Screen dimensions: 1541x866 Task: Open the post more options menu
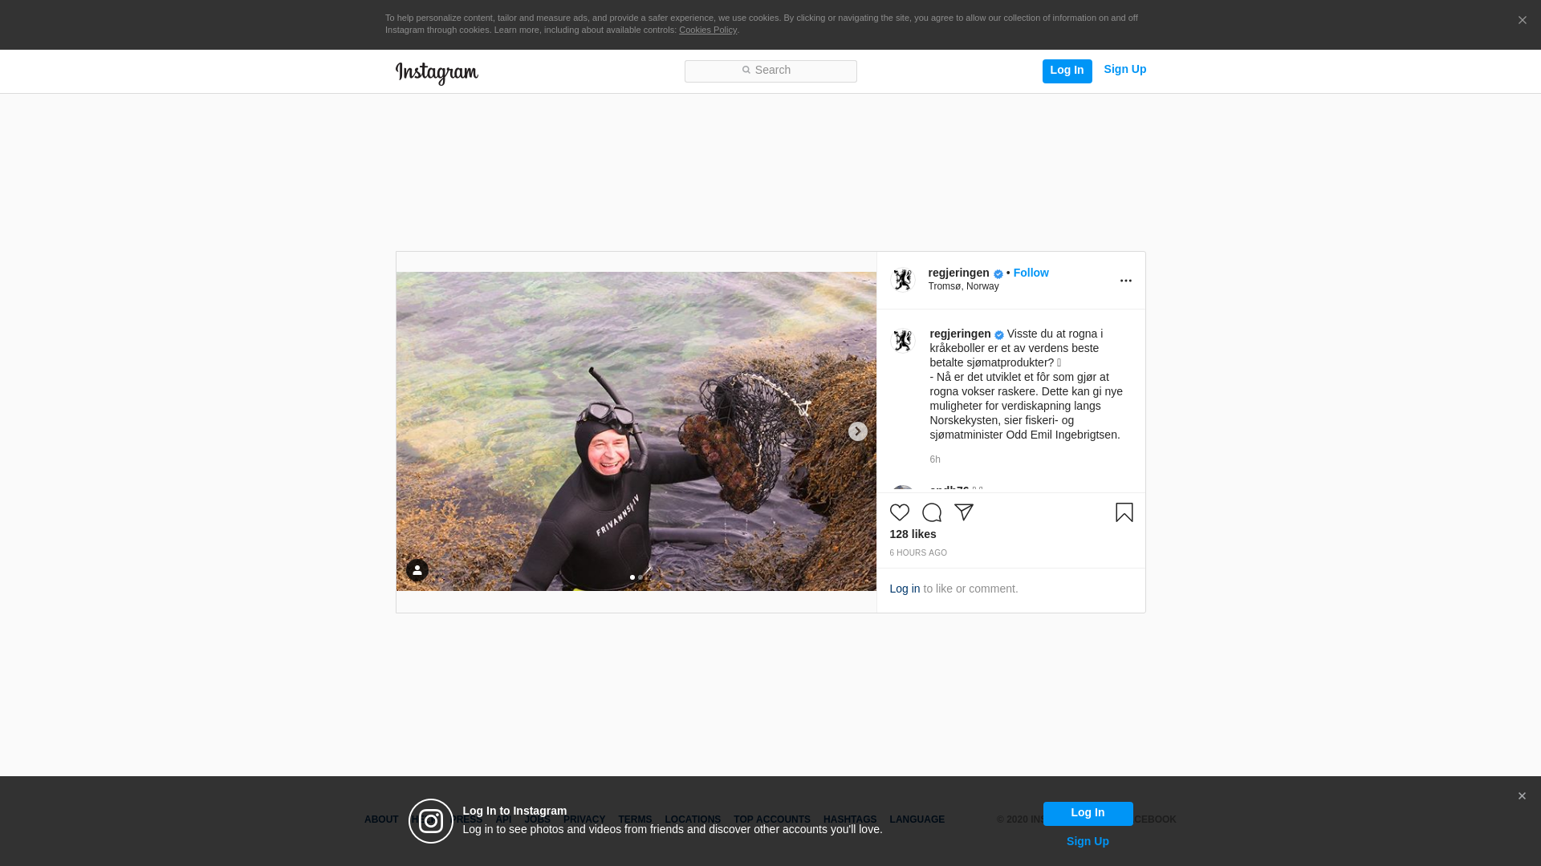tap(1125, 281)
